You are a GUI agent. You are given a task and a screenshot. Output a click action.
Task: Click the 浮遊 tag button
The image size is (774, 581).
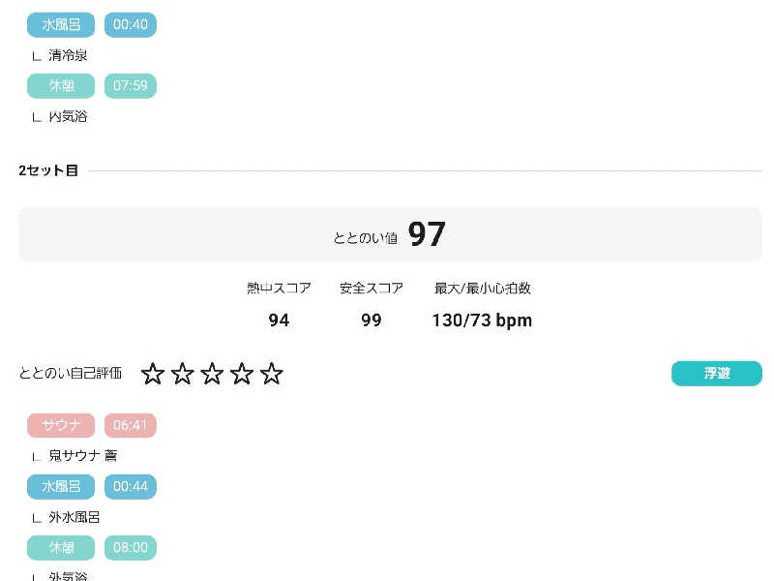click(716, 374)
